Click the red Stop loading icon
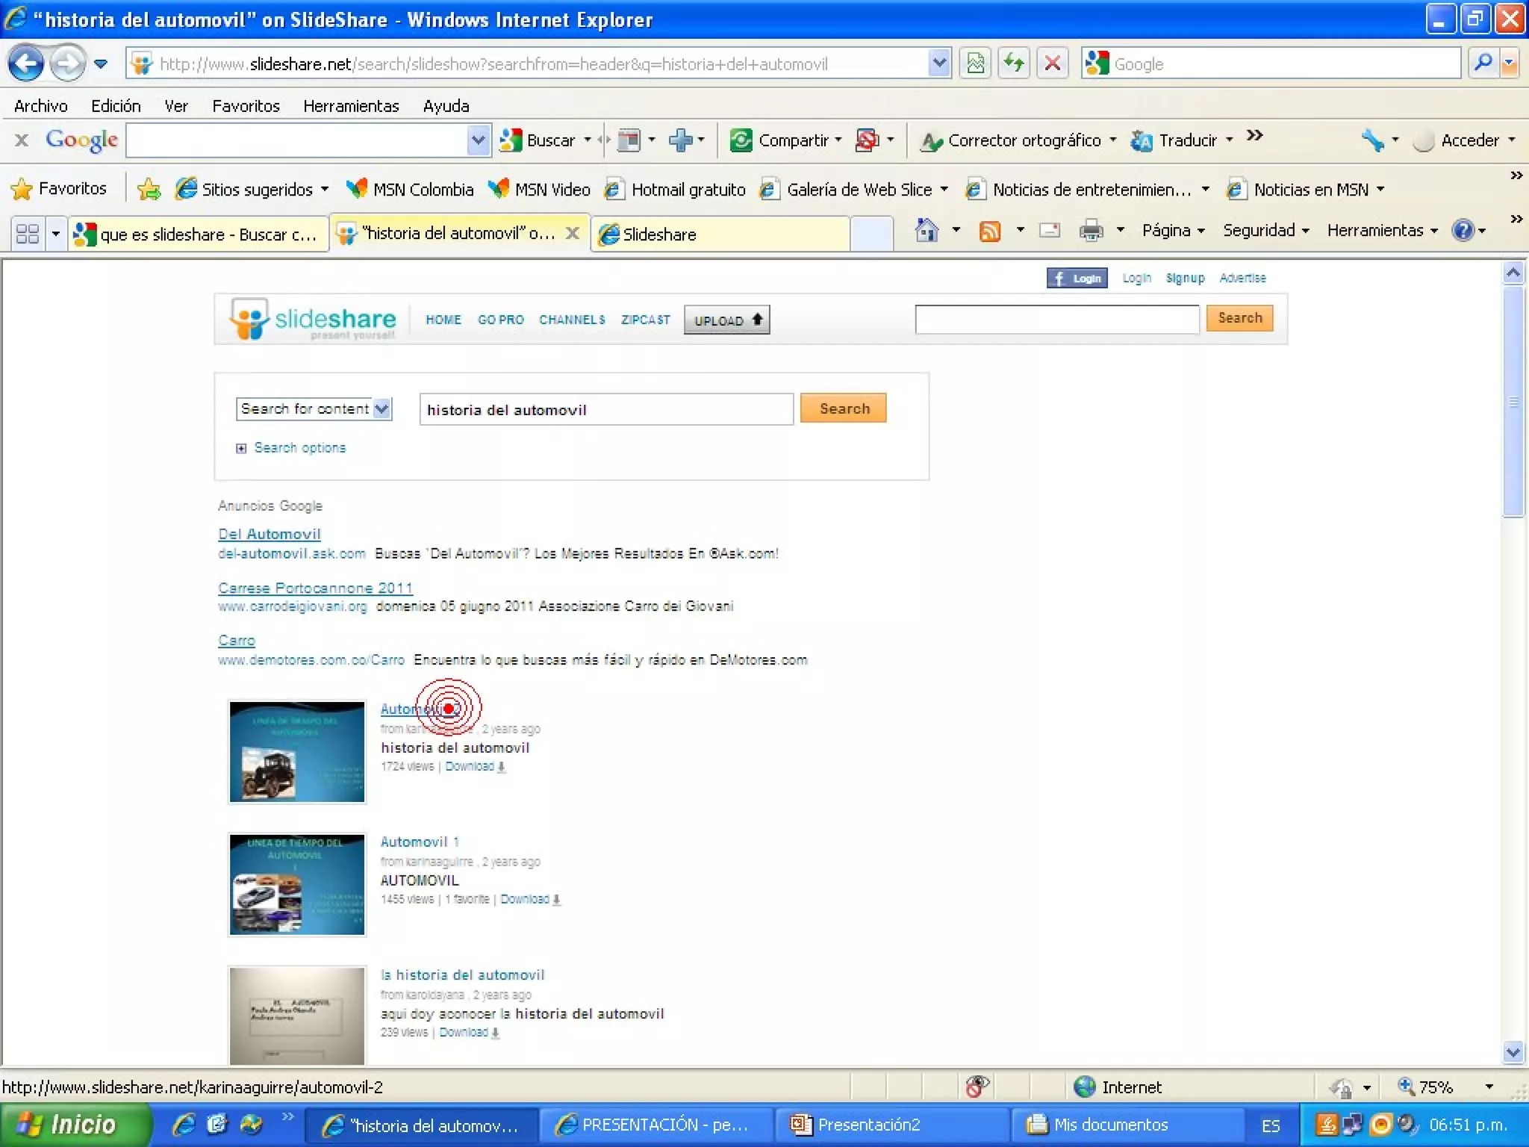 tap(1052, 63)
